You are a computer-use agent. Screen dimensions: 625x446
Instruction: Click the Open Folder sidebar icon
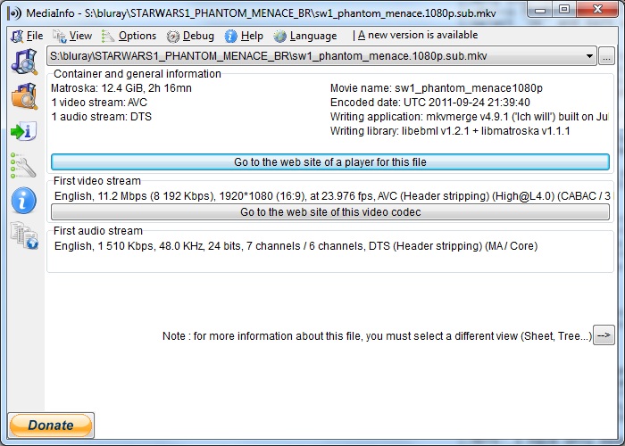coord(22,96)
